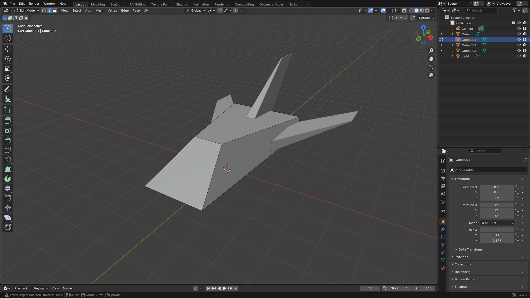Click the Scale X value field

(497, 230)
